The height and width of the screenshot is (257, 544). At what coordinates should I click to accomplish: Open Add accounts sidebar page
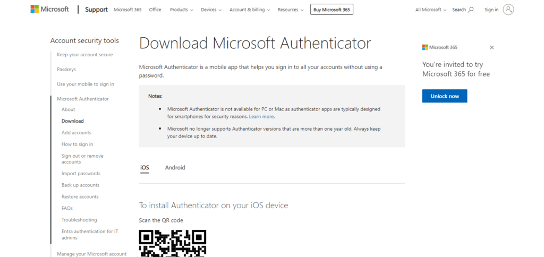(x=76, y=133)
